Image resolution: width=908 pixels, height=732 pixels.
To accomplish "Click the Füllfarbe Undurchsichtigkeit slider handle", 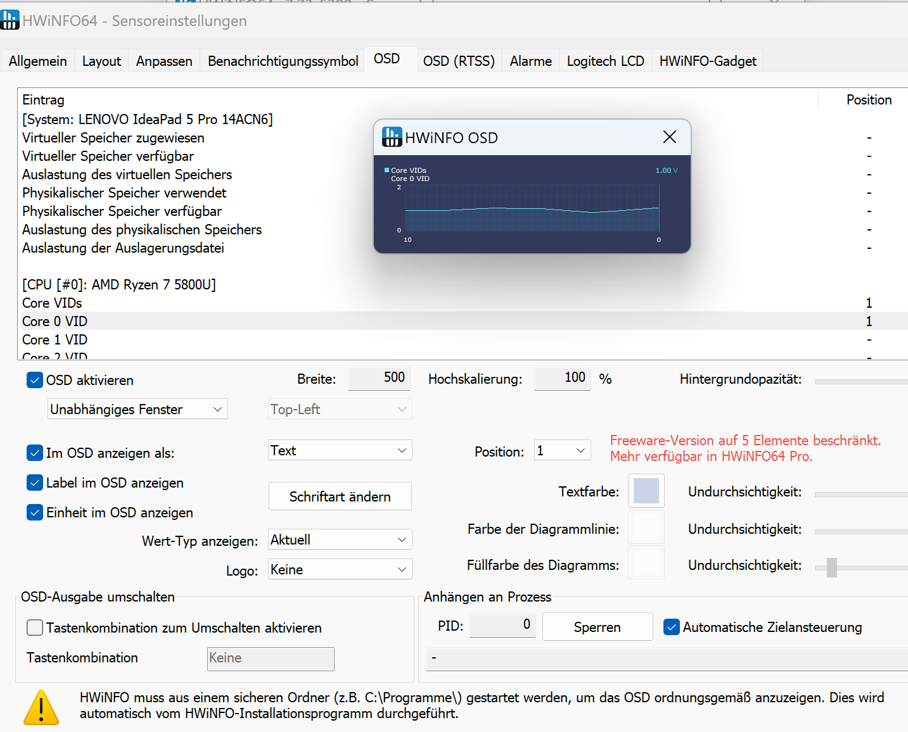I will click(832, 567).
